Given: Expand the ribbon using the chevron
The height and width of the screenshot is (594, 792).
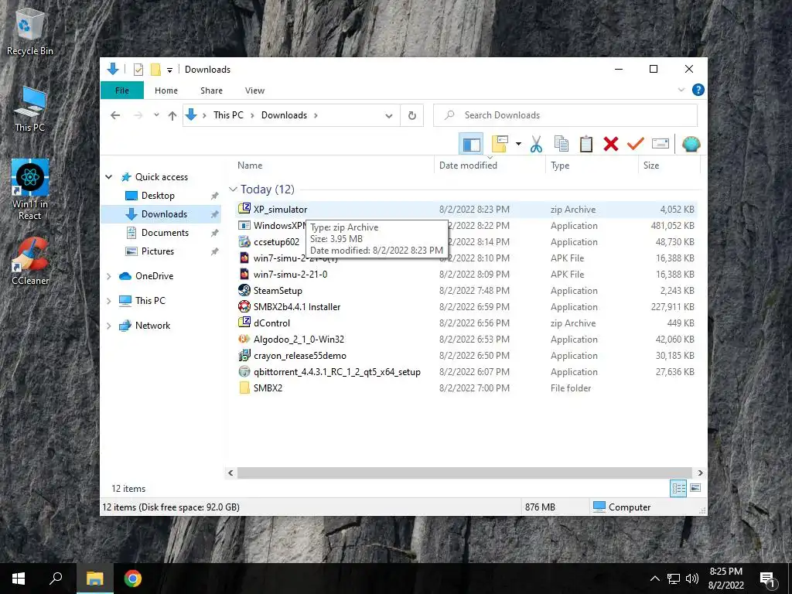Looking at the screenshot, I should [681, 90].
